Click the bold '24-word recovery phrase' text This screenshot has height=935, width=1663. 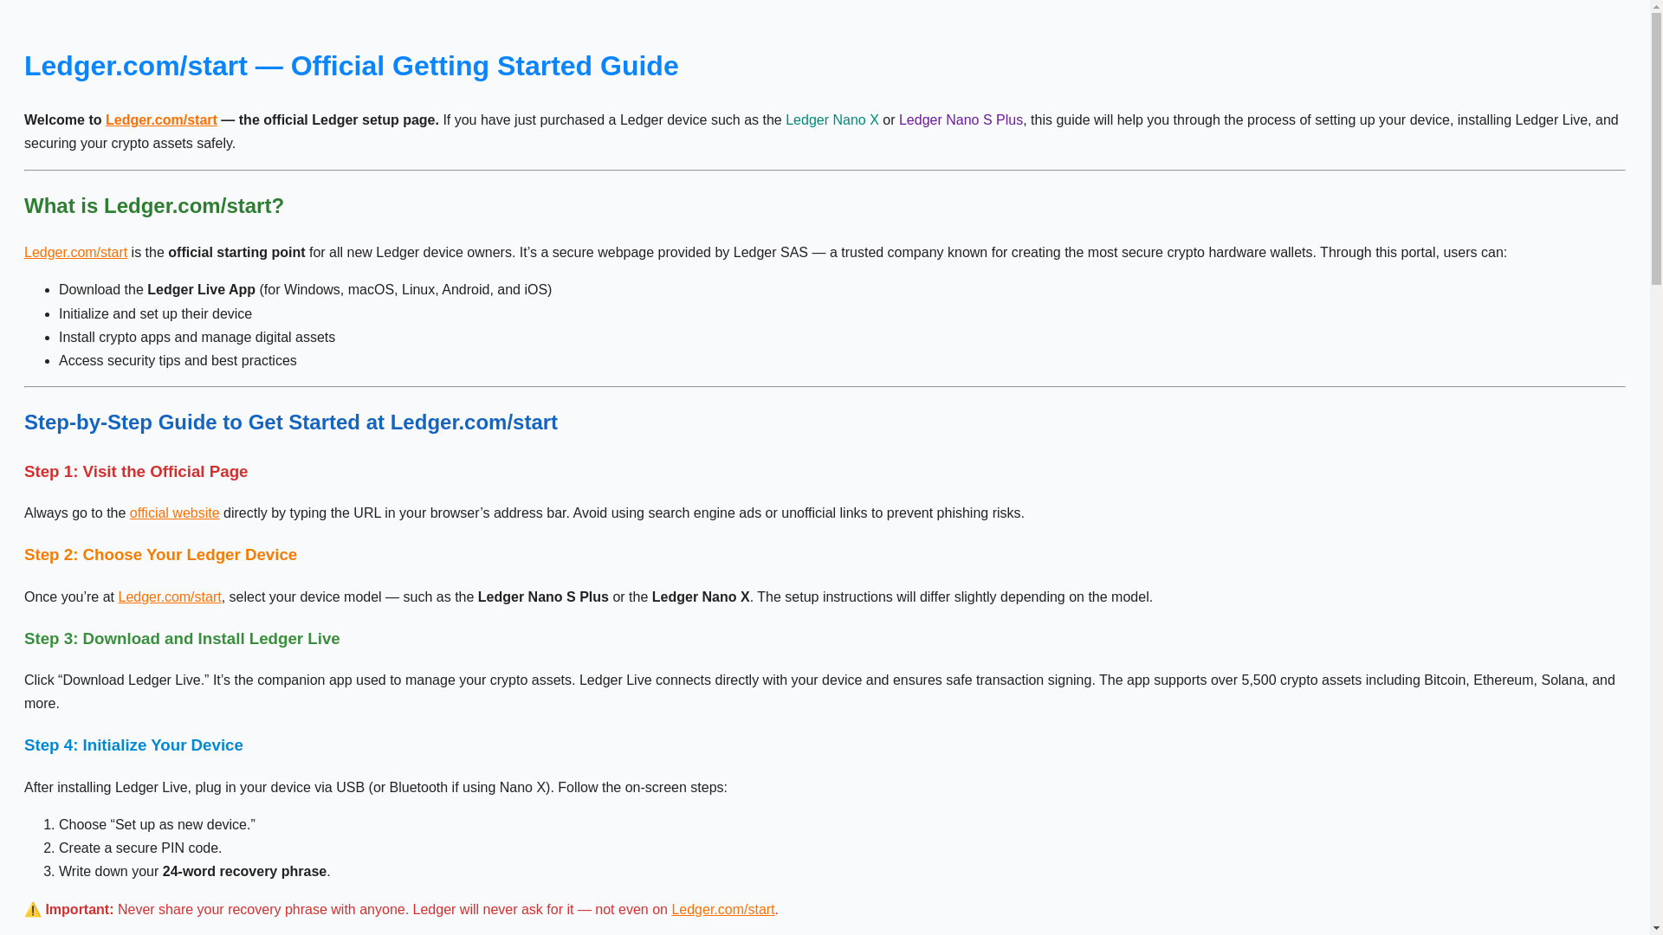244,872
